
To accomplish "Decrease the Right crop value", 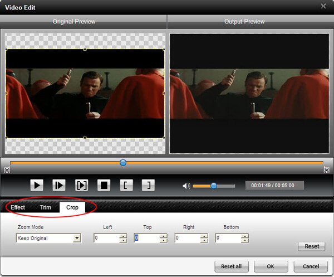I will 204,240.
